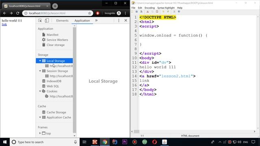Close the localhost lesson.html tab
Image resolution: width=260 pixels, height=146 pixels.
[47, 6]
